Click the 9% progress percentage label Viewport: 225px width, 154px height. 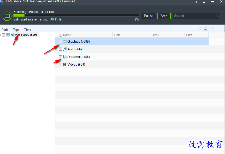[137, 20]
